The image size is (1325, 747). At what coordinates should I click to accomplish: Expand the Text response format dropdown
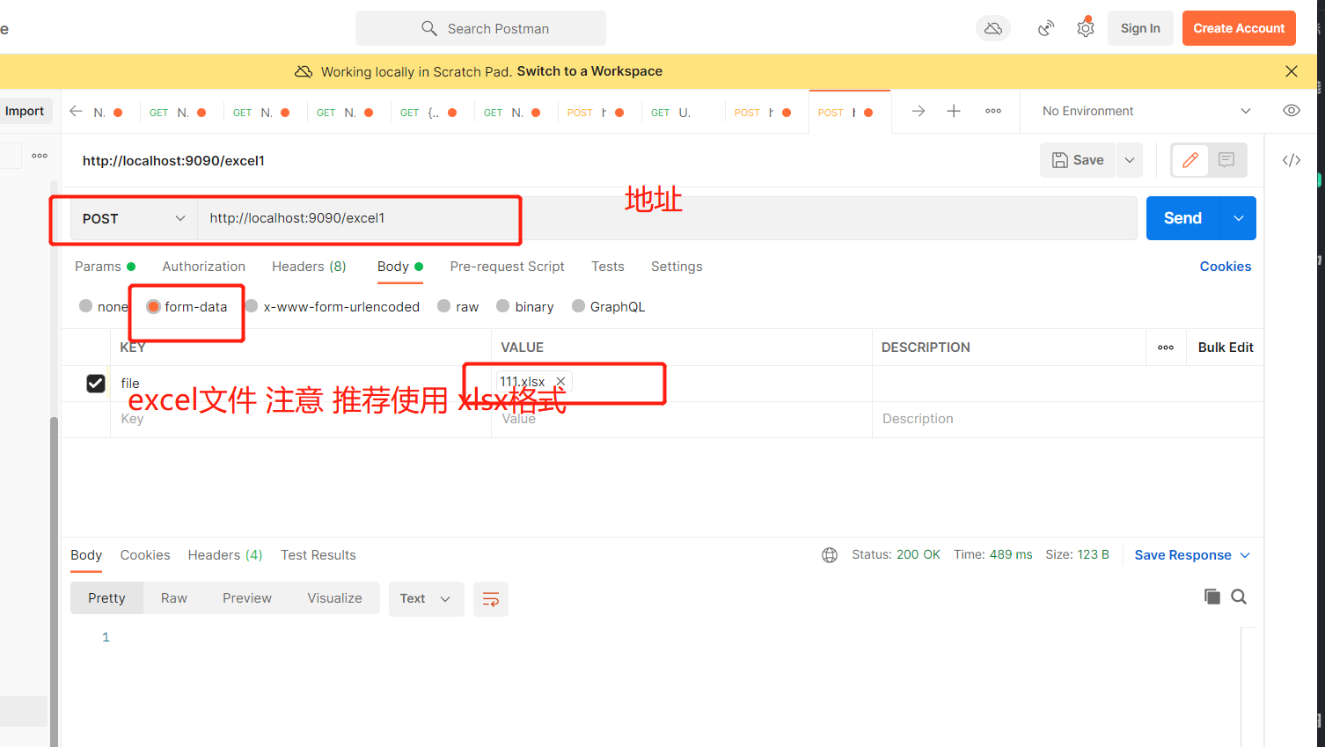coord(426,597)
